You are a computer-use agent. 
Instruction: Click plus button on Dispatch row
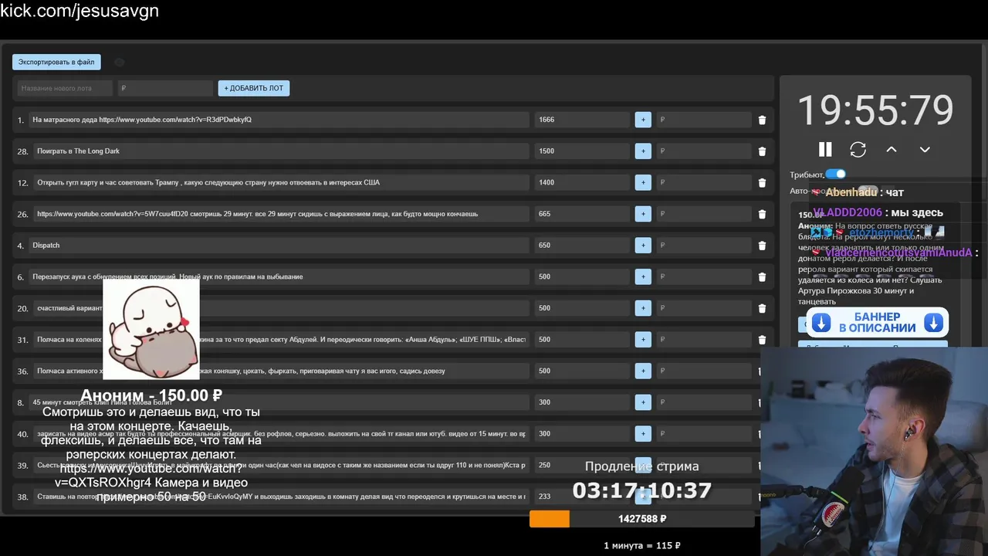pyautogui.click(x=643, y=246)
